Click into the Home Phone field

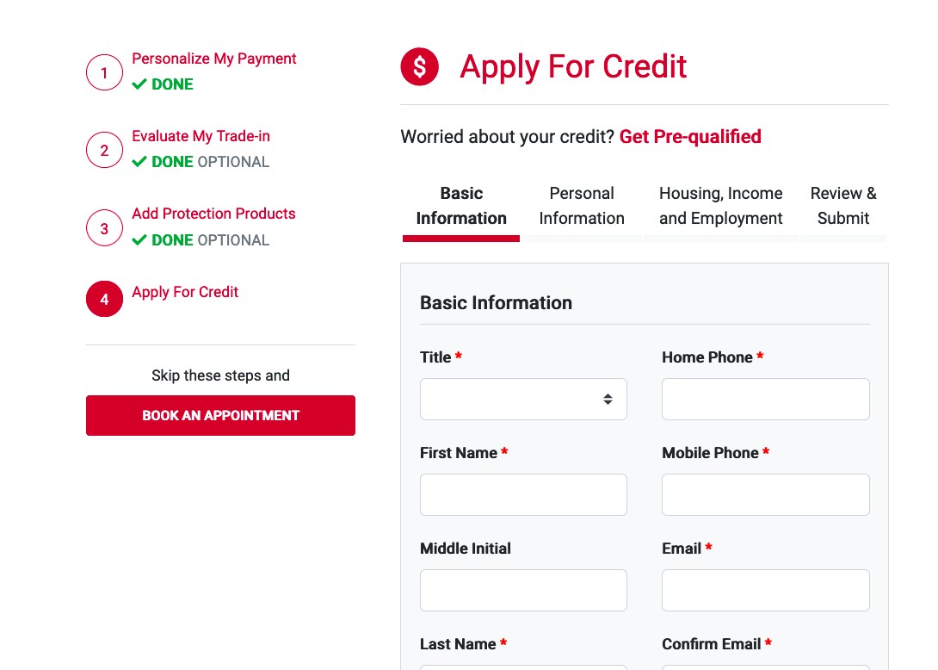(x=766, y=399)
